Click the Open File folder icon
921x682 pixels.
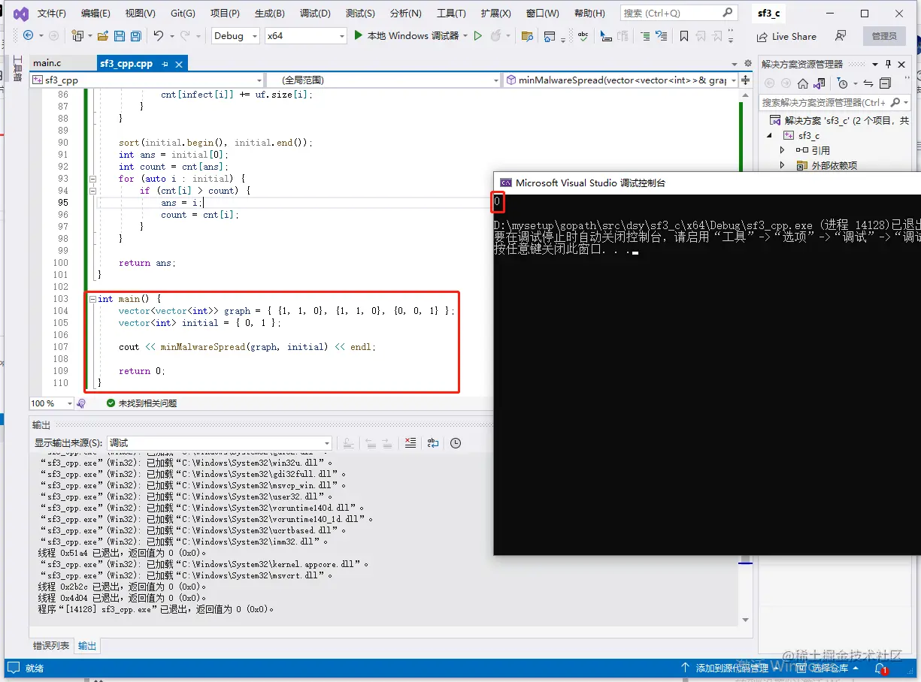pos(102,35)
